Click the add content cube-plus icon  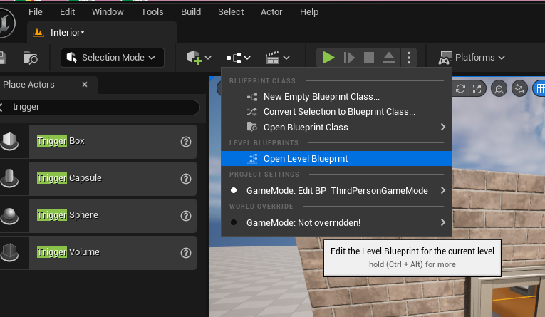pyautogui.click(x=194, y=58)
